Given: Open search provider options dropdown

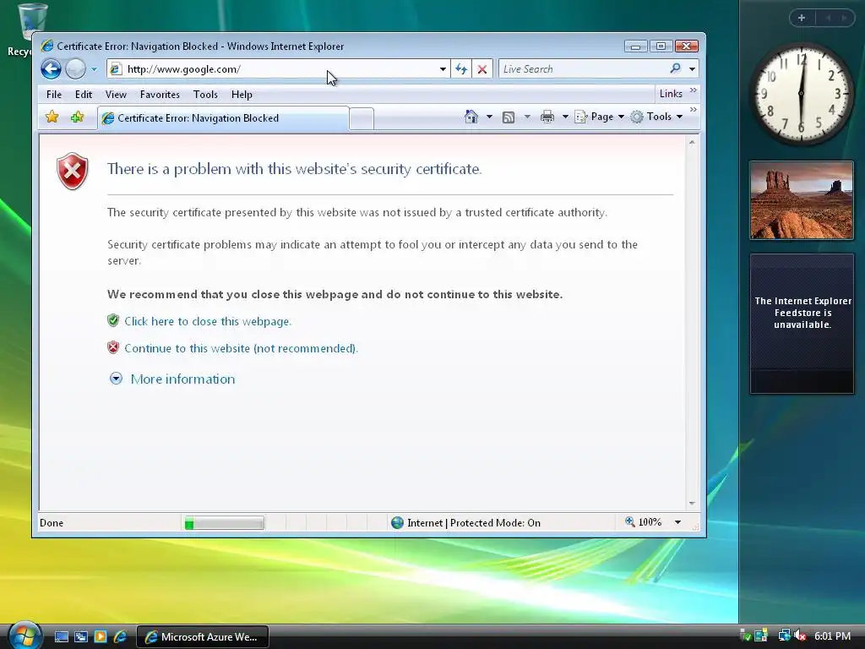Looking at the screenshot, I should (x=692, y=69).
